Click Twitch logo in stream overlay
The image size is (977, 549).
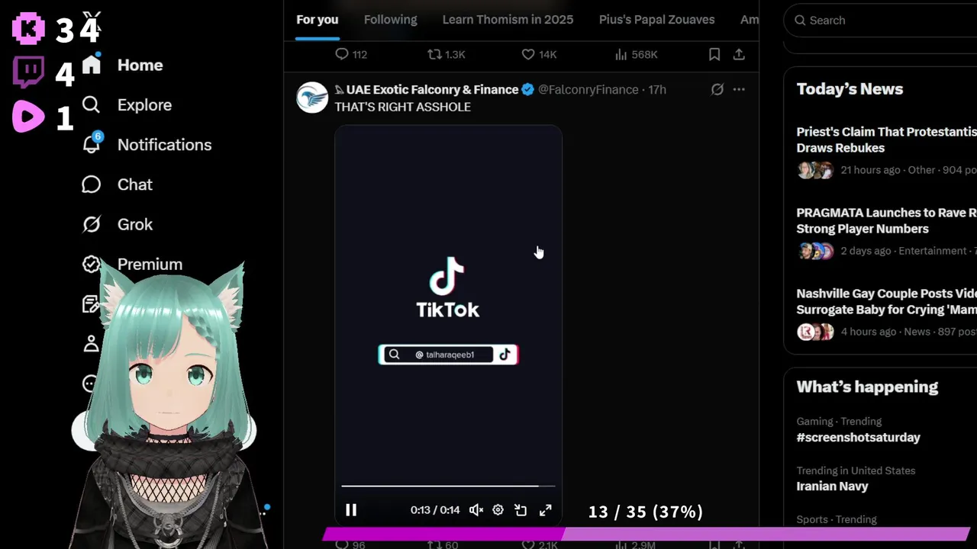point(29,73)
